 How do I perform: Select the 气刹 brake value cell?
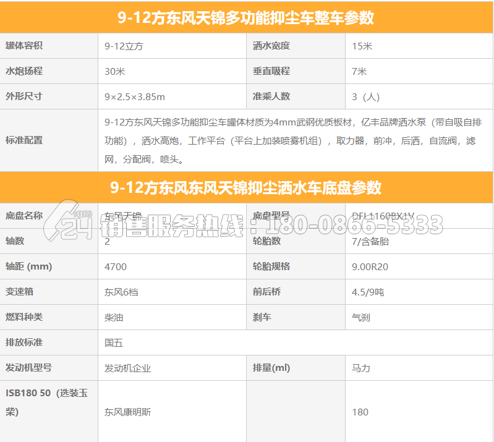360,317
